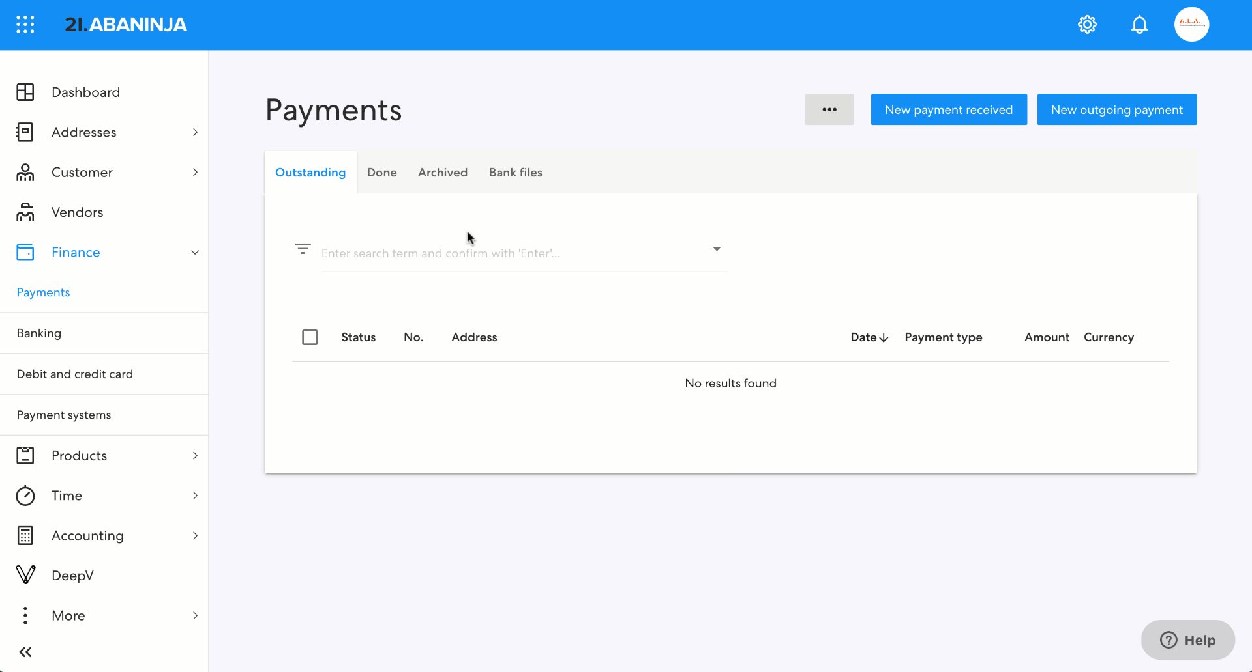Expand the Addresses menu chevron
The height and width of the screenshot is (672, 1252).
(195, 132)
